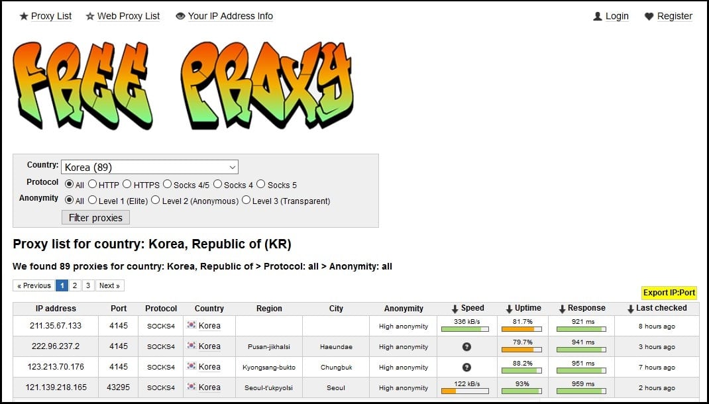Select the HTTPS protocol radio button
Viewport: 709px width, 404px height.
[x=127, y=184]
